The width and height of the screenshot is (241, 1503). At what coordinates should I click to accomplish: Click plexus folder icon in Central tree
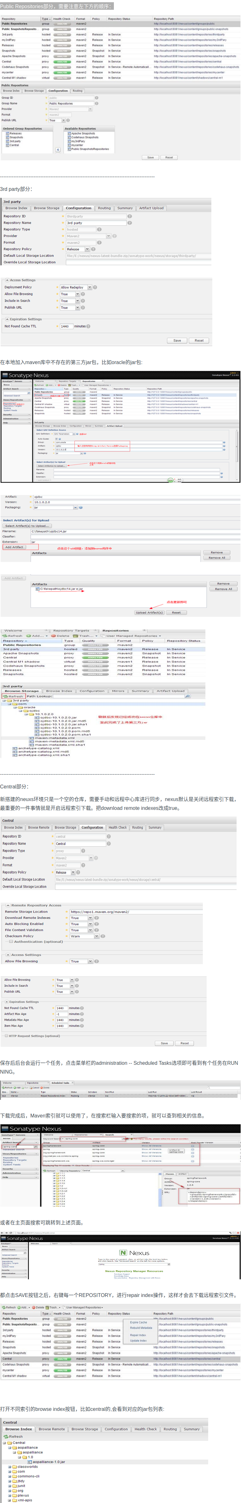pyautogui.click(x=15, y=1495)
